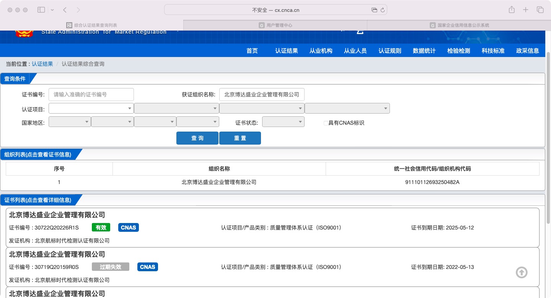Click the 认证结果 breadcrumb link
Screen dimensions: 551x298
[42, 64]
